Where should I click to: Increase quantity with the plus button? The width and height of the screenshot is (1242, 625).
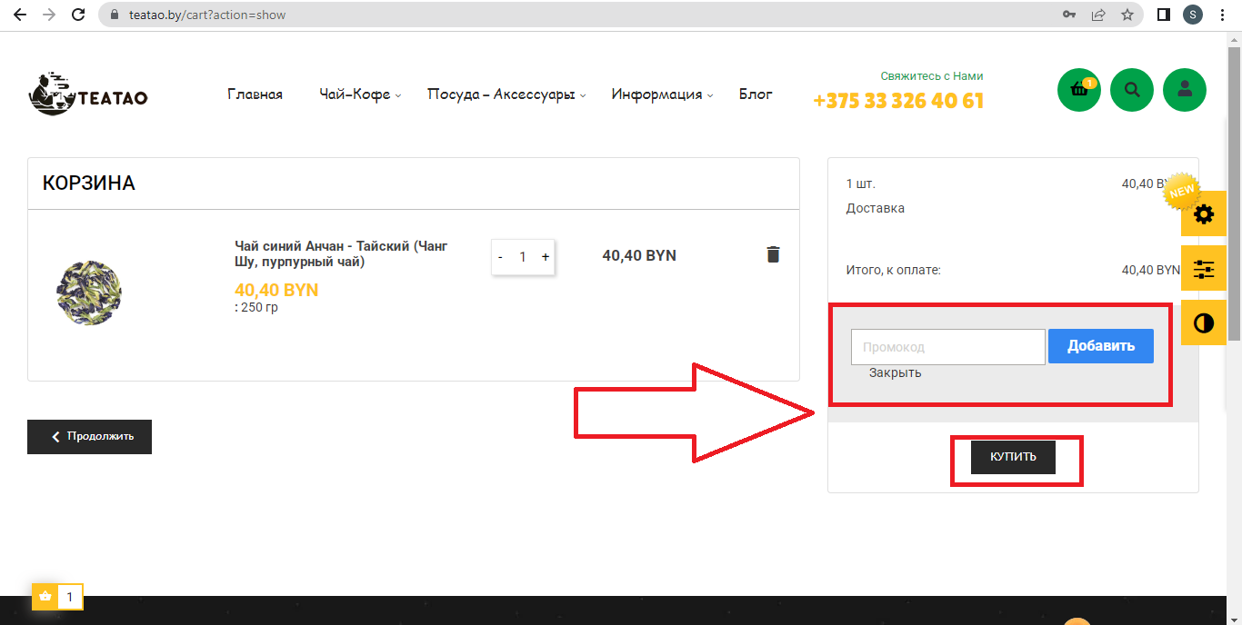(546, 257)
